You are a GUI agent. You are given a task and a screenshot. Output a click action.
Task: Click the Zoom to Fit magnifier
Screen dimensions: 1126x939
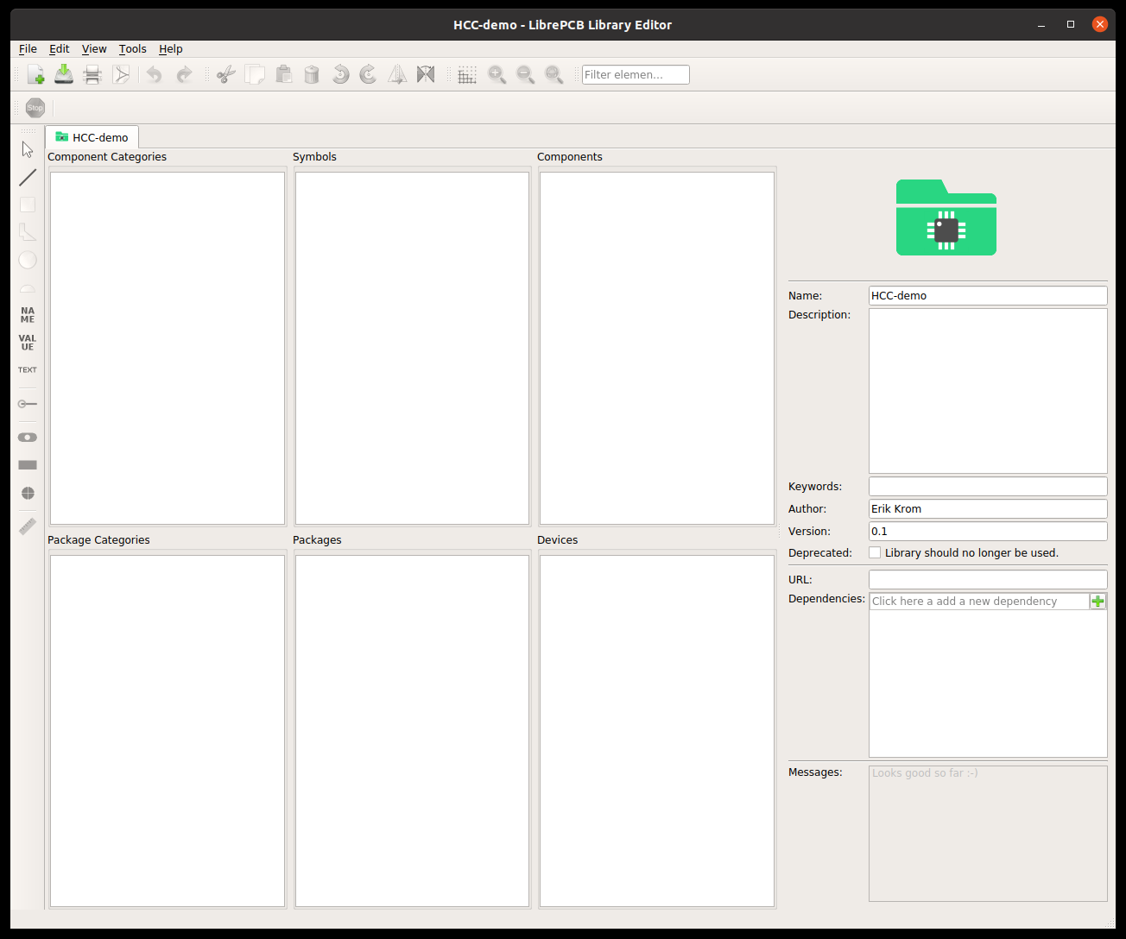tap(554, 75)
